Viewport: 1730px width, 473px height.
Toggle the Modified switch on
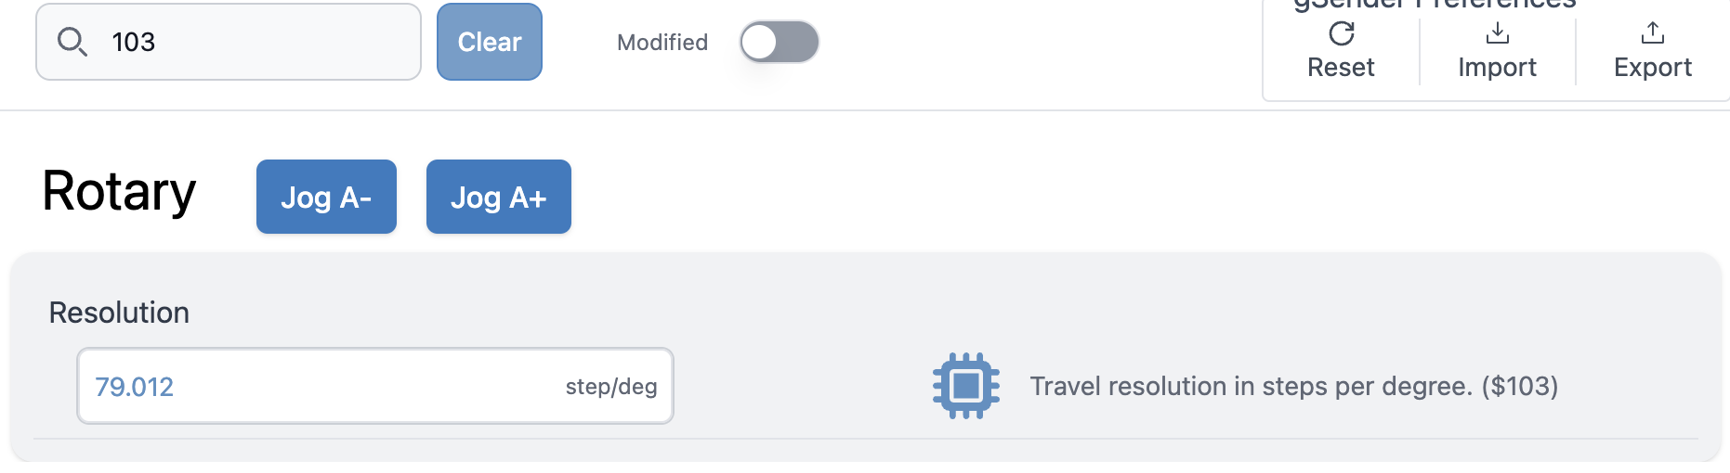pos(779,42)
